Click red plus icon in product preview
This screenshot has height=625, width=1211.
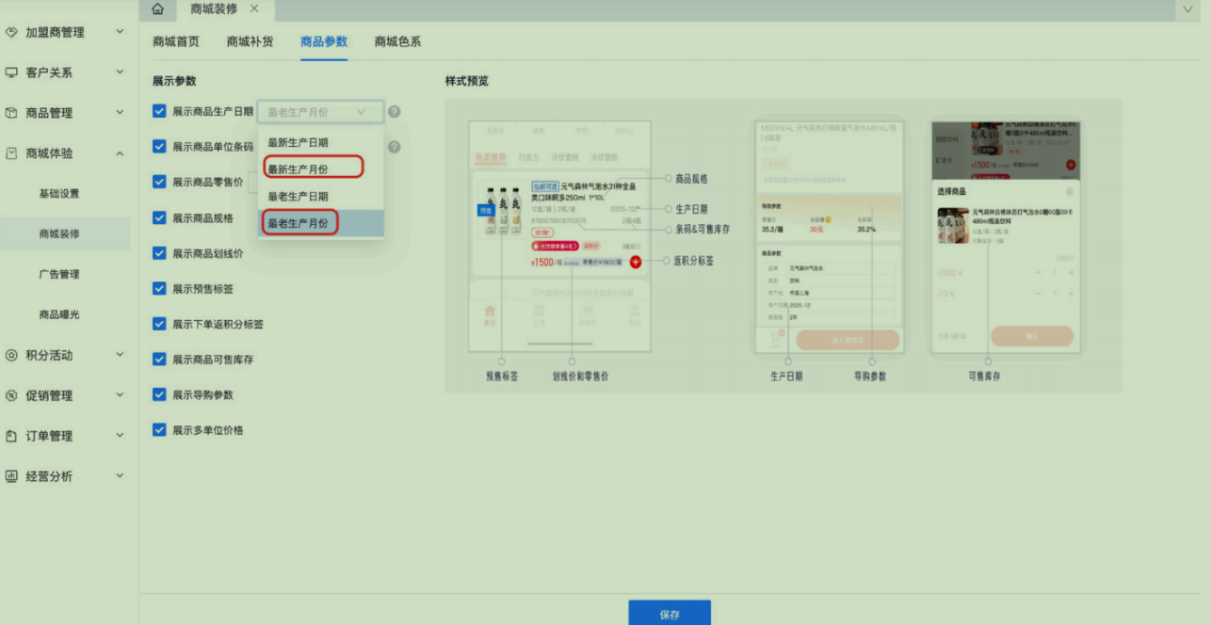pyautogui.click(x=636, y=262)
